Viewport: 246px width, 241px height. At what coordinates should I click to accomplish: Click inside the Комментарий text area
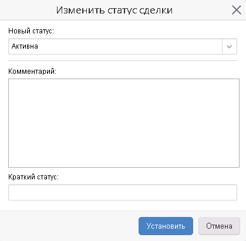124,123
